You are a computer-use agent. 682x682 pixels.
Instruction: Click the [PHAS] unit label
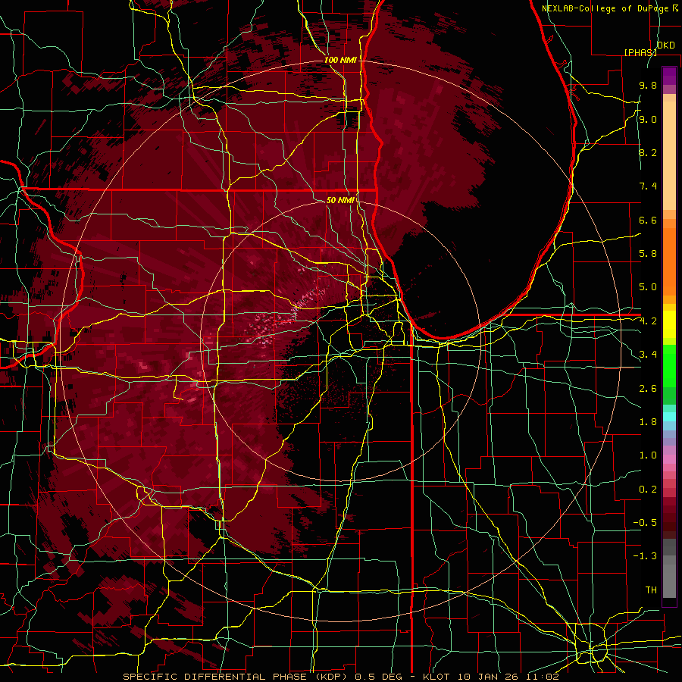click(640, 52)
